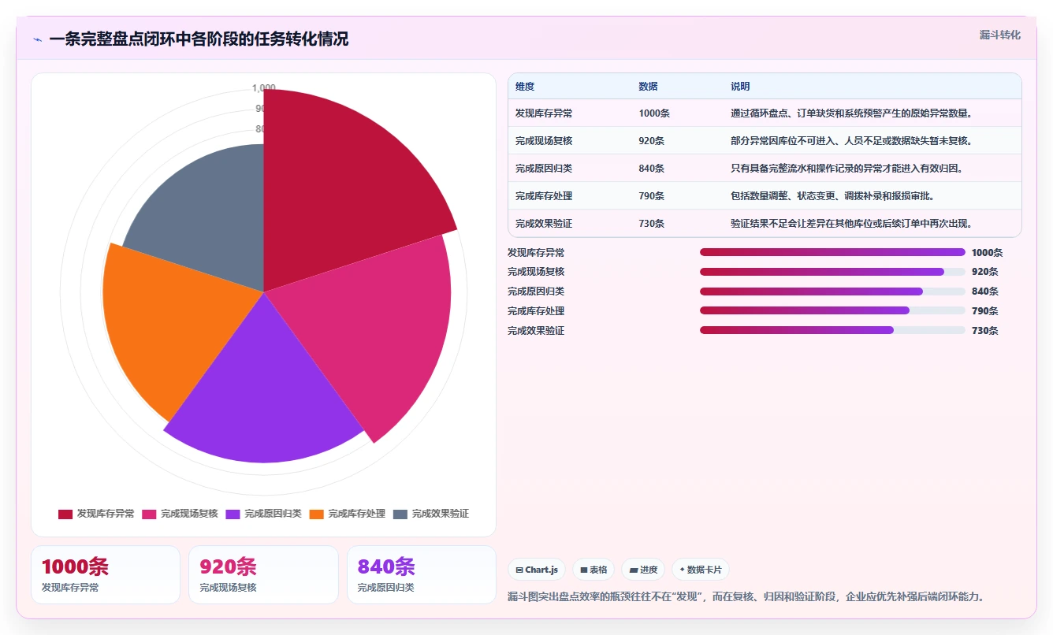Click the 1000条 发现库存异常 data card

[x=106, y=574]
